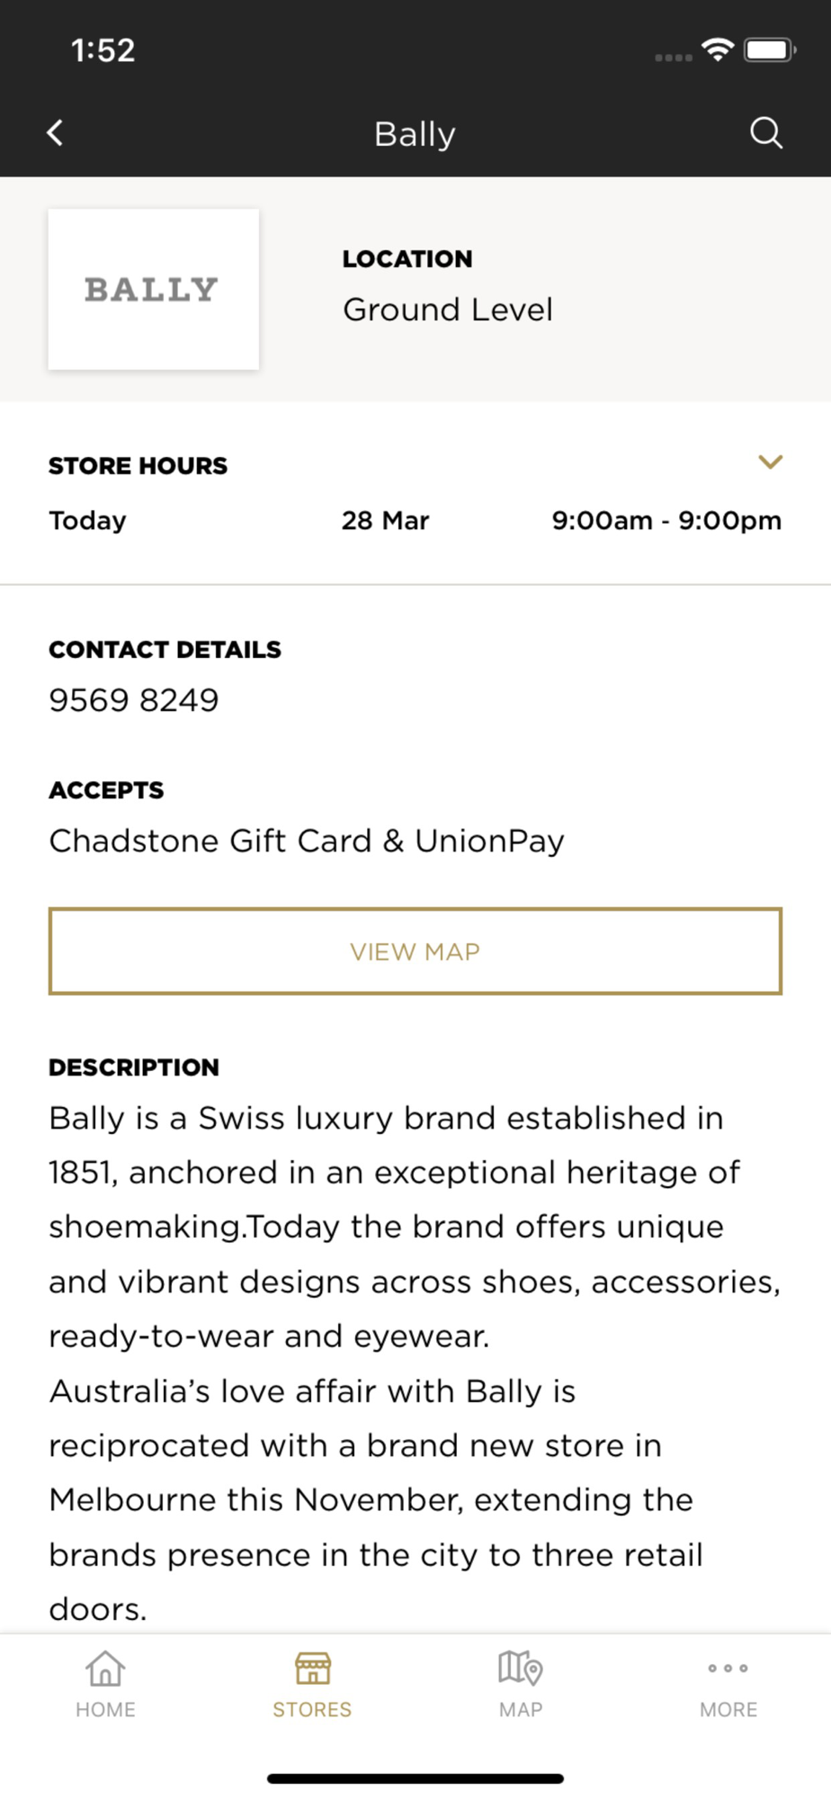
Task: Open the MORE tab label
Action: coord(728,1709)
